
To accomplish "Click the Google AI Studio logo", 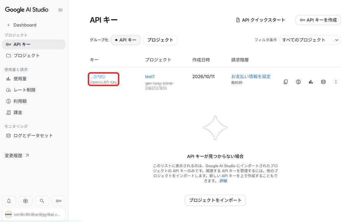I will [x=27, y=9].
